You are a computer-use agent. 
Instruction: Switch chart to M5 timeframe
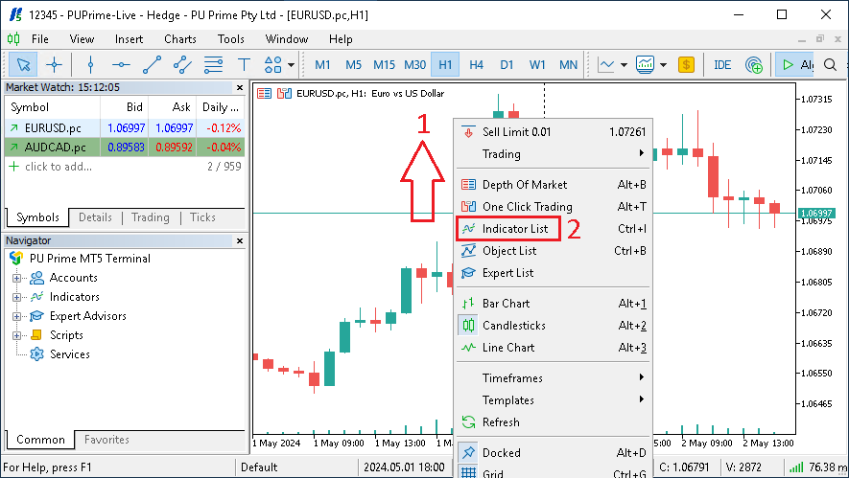pyautogui.click(x=354, y=65)
